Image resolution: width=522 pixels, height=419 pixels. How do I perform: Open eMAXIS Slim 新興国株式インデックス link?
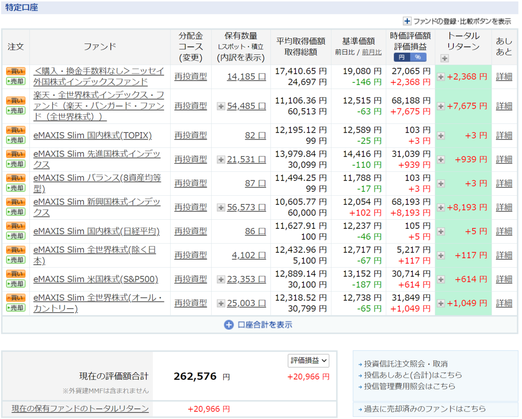[97, 207]
